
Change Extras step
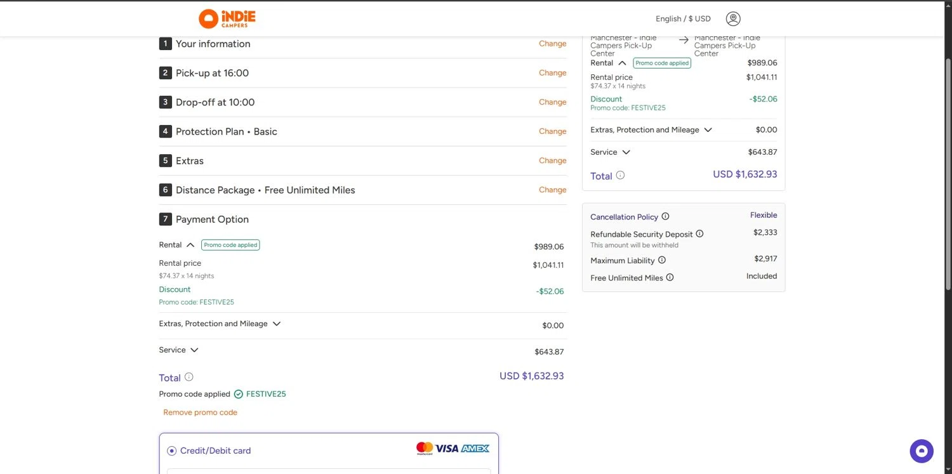[x=553, y=161]
